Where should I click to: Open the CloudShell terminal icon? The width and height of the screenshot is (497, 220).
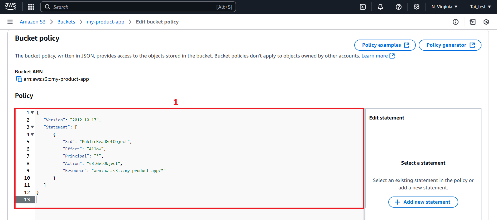[x=363, y=7]
